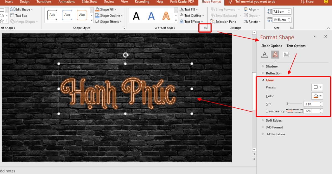The height and width of the screenshot is (174, 332).
Task: Switch to the Text Options tab
Action: point(296,46)
